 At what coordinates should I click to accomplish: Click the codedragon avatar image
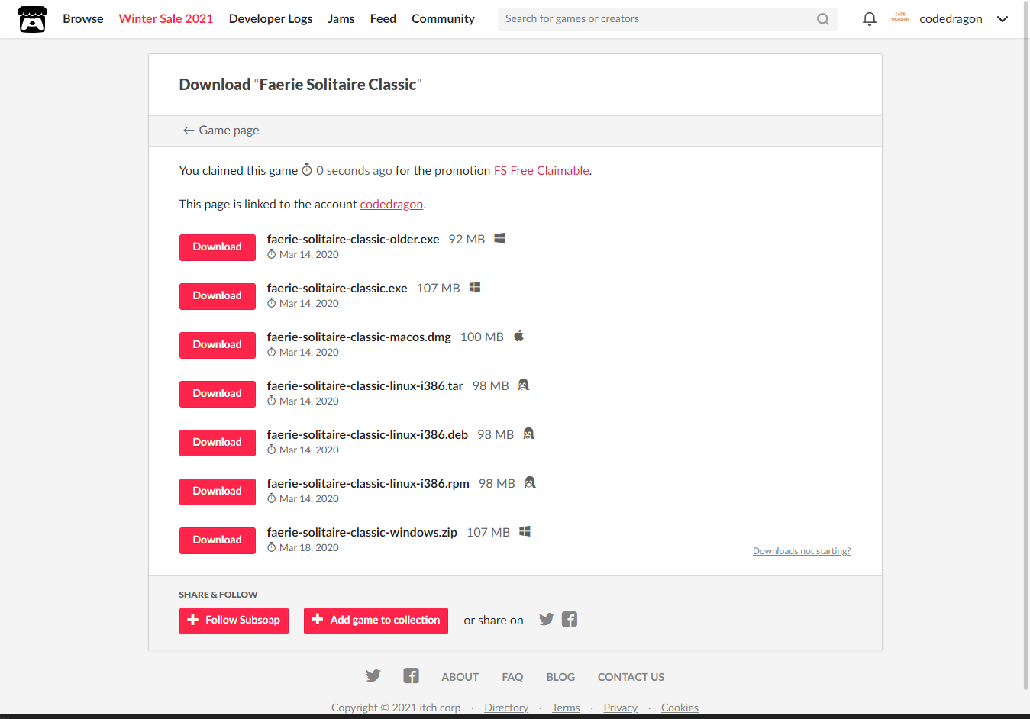click(900, 18)
